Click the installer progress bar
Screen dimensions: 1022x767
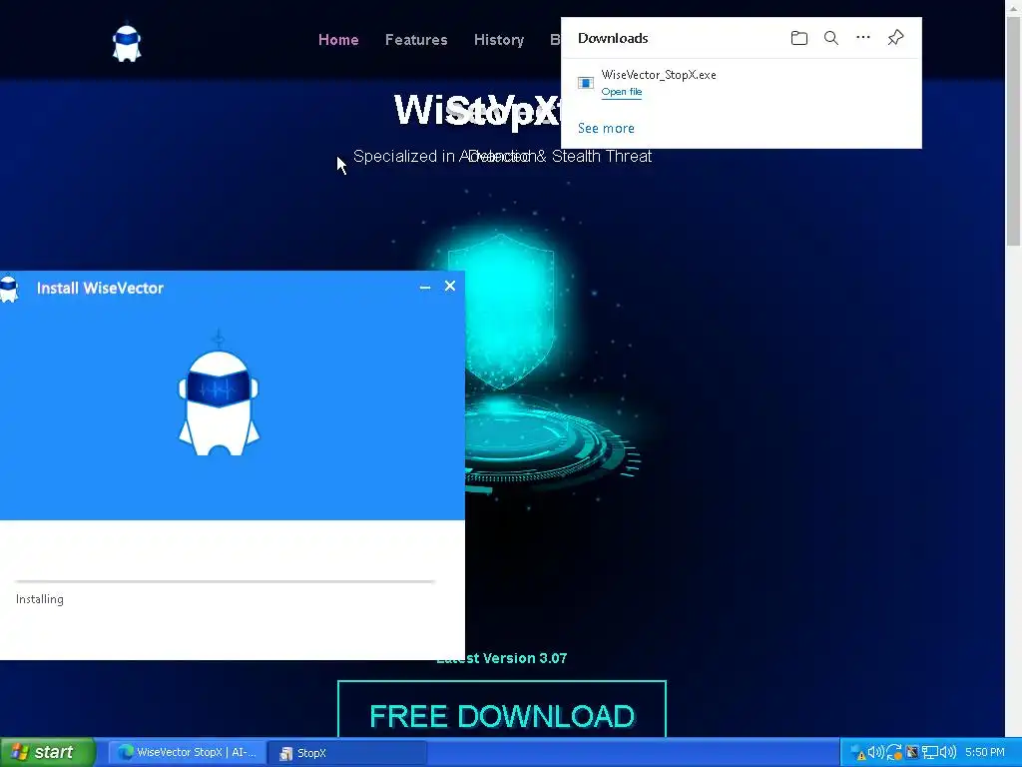pos(225,580)
